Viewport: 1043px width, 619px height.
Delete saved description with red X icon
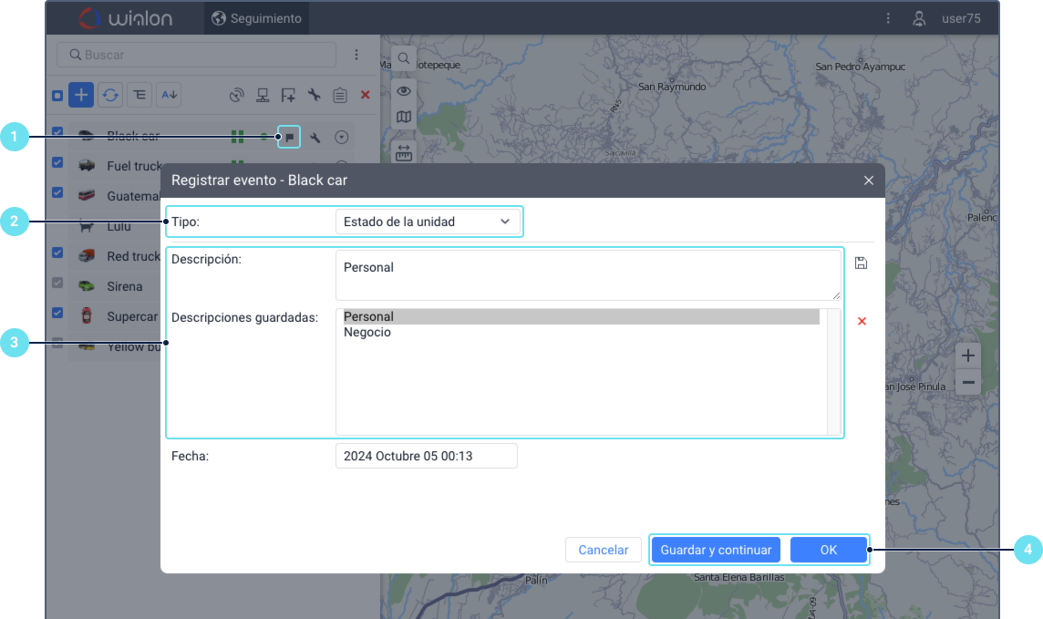click(862, 321)
